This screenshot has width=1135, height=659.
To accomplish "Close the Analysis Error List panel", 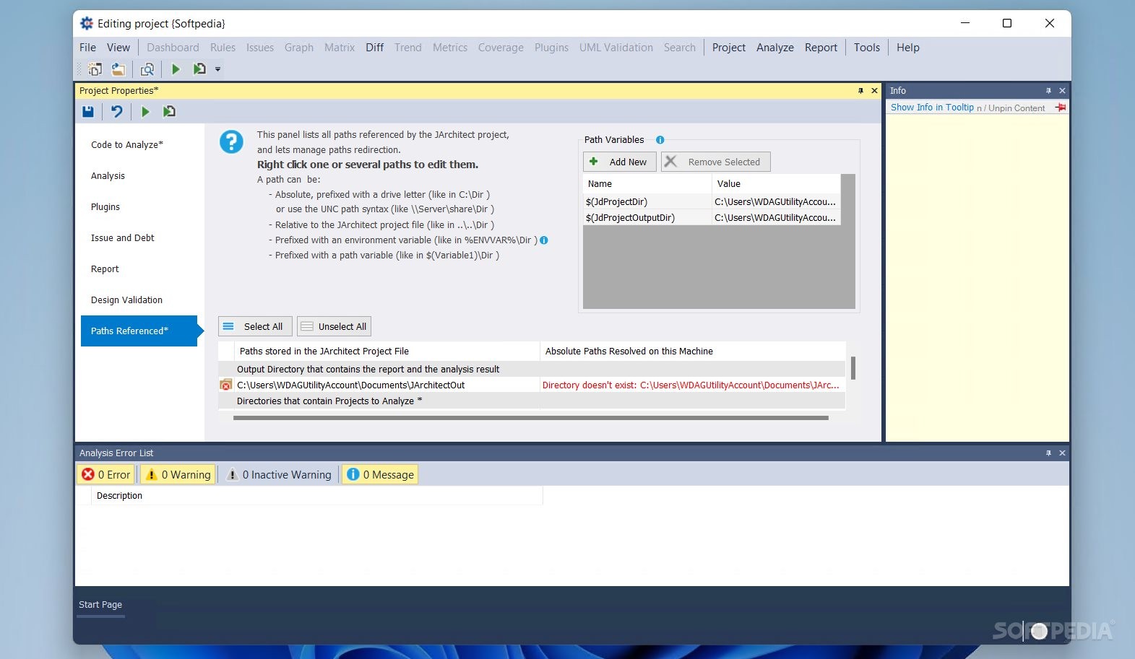I will pyautogui.click(x=1062, y=453).
